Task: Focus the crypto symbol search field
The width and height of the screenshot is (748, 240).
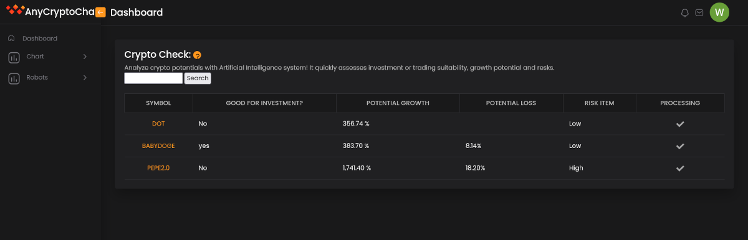Action: point(153,78)
